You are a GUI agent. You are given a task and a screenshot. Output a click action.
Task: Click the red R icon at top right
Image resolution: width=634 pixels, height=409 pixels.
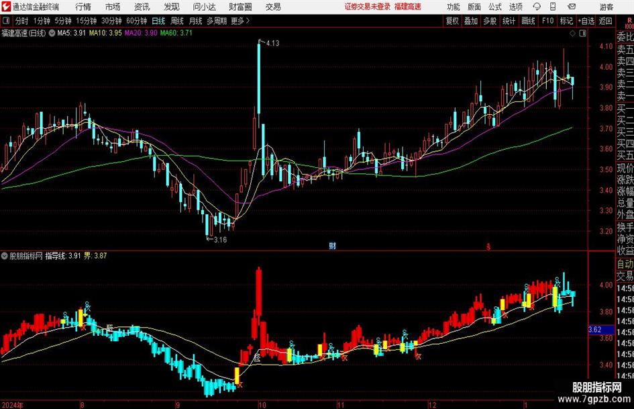coord(629,20)
